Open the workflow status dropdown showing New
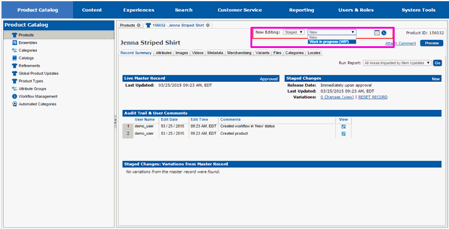449x229 pixels. coord(332,32)
